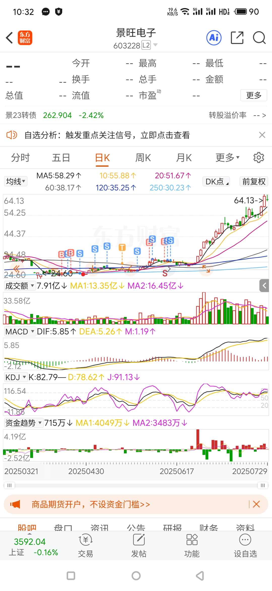Open the 转股溢价率 details arrow
272x591 pixels.
264,115
